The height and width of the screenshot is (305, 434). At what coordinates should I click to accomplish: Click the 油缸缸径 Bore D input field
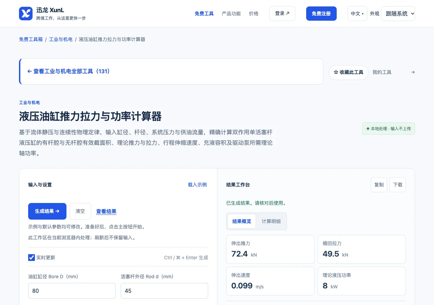point(72,291)
